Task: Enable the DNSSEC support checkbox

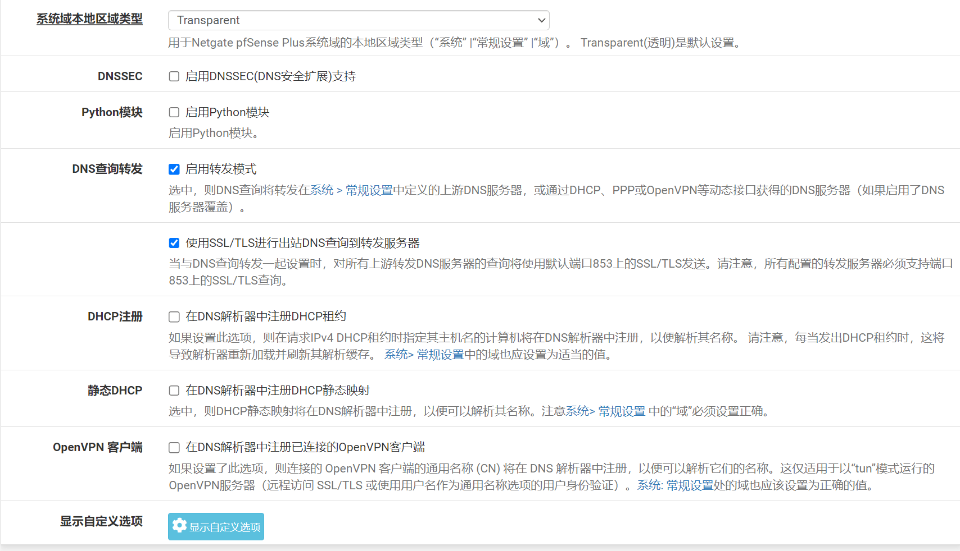Action: [174, 76]
